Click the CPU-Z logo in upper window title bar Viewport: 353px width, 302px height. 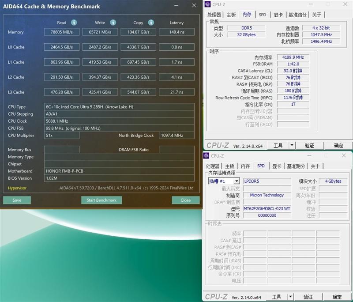pyautogui.click(x=208, y=4)
